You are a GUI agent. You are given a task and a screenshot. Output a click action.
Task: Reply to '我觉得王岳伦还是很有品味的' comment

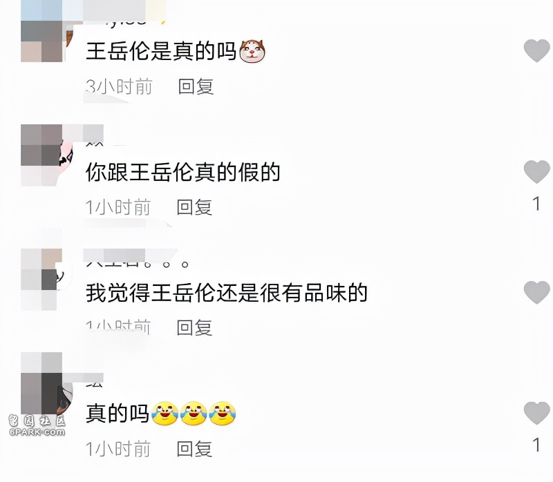(194, 328)
